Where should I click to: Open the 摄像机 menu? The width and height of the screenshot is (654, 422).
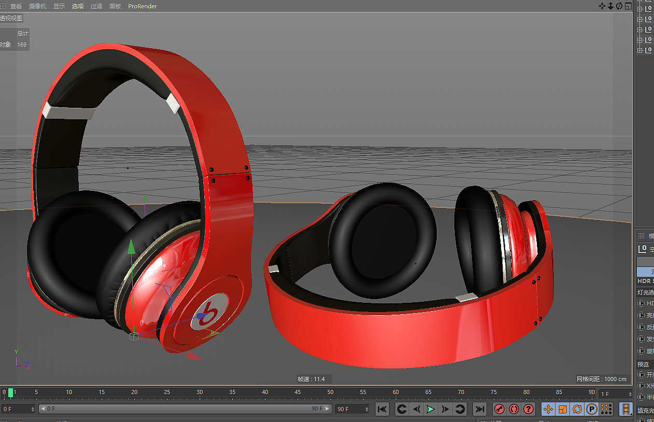(x=37, y=6)
